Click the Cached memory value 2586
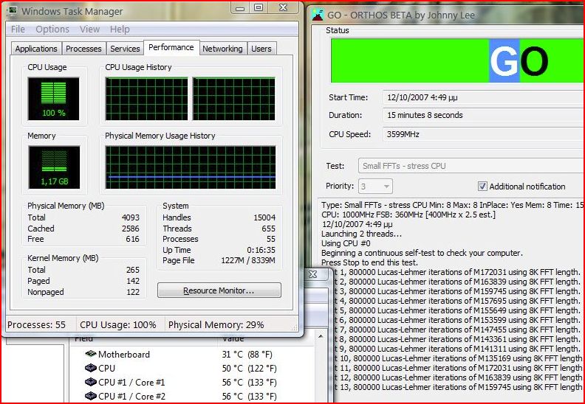585x404 pixels. pyautogui.click(x=131, y=229)
